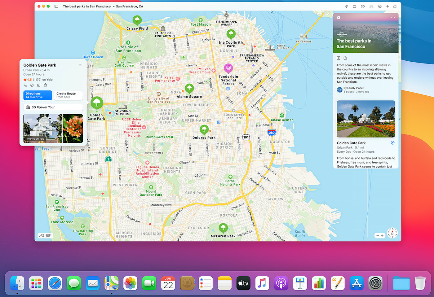The height and width of the screenshot is (297, 434).
Task: Click the add-guide plus icon under the banner
Action: coord(339,58)
